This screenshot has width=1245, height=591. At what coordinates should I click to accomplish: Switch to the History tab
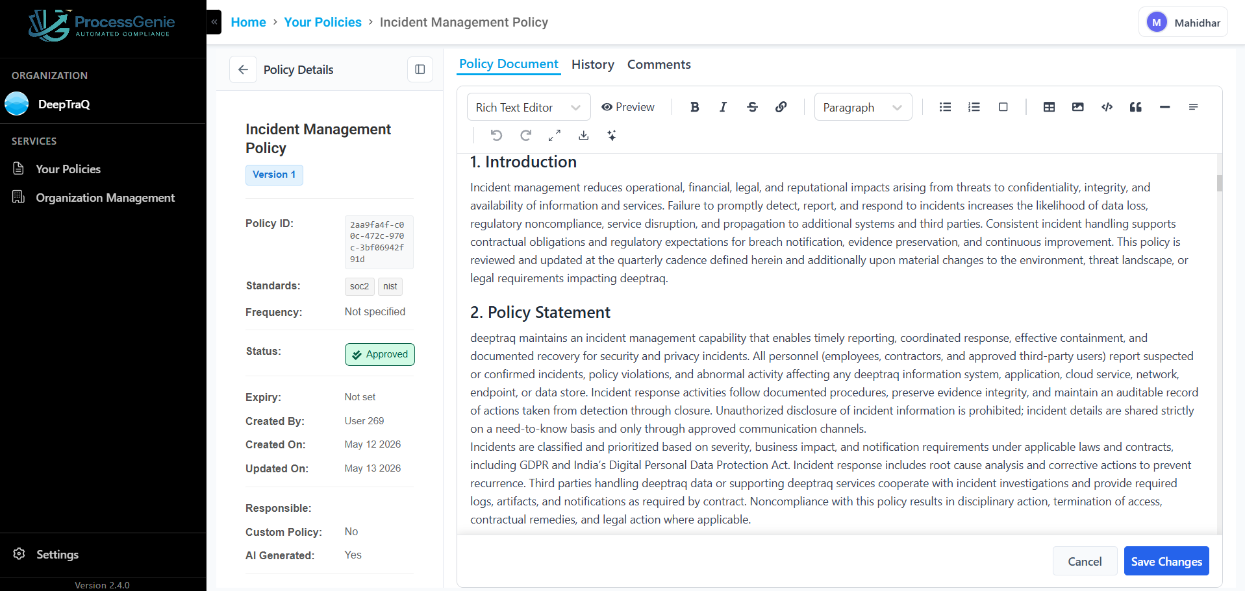click(x=593, y=64)
